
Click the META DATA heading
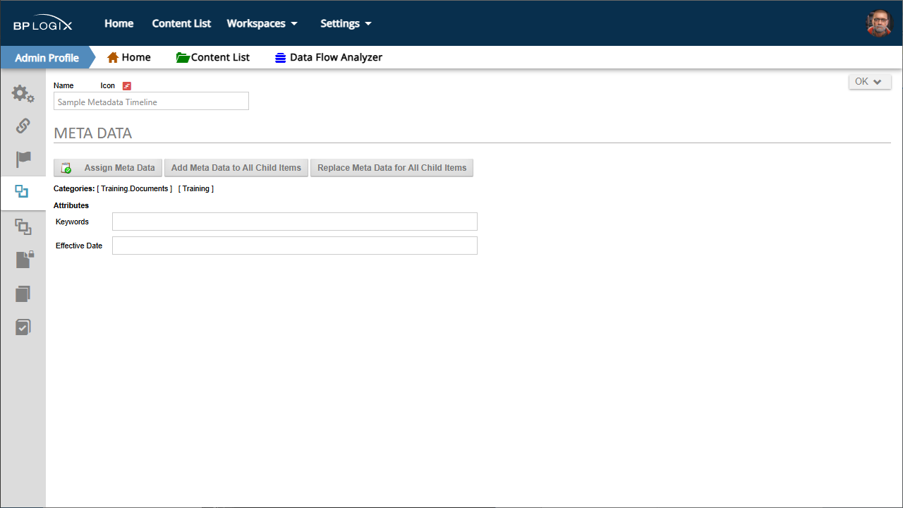click(x=93, y=133)
